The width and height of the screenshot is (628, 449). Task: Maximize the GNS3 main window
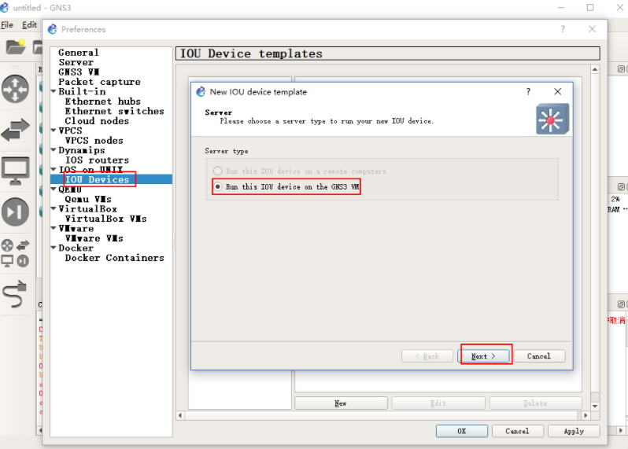(590, 8)
